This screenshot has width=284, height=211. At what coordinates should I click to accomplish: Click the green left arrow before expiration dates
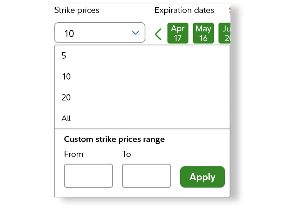click(158, 34)
